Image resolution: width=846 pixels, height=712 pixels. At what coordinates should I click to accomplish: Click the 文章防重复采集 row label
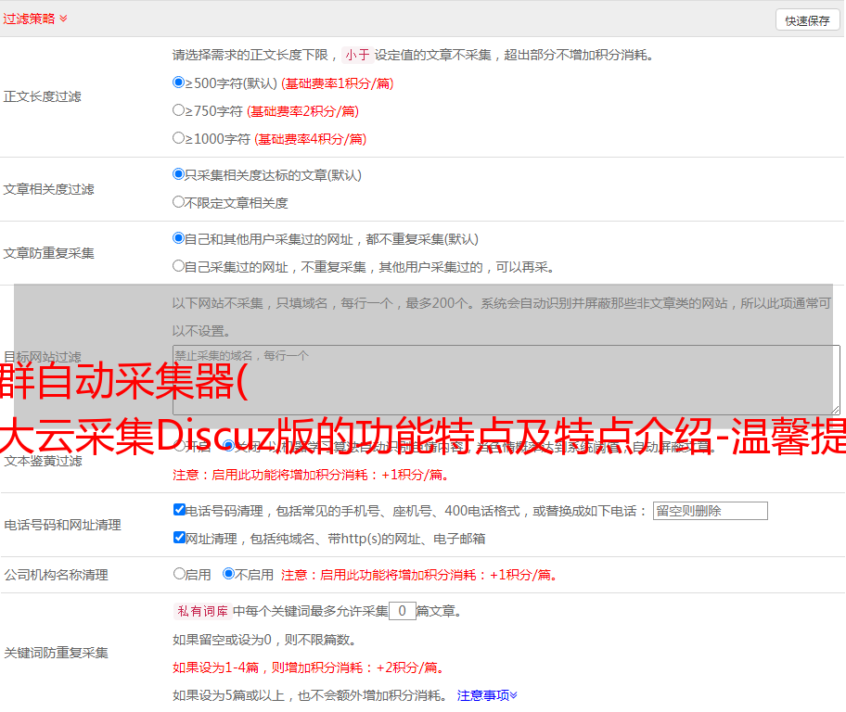click(48, 253)
